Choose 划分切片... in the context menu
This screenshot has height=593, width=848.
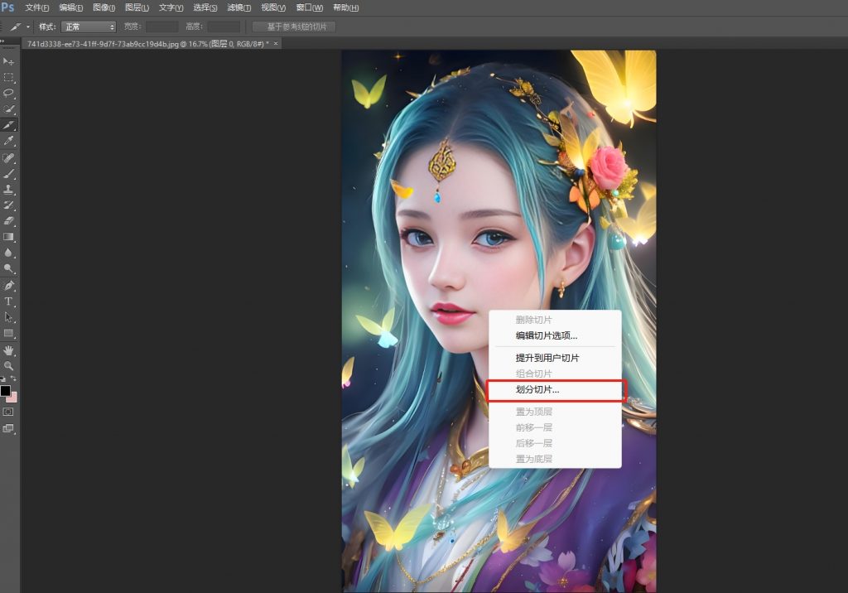(555, 389)
